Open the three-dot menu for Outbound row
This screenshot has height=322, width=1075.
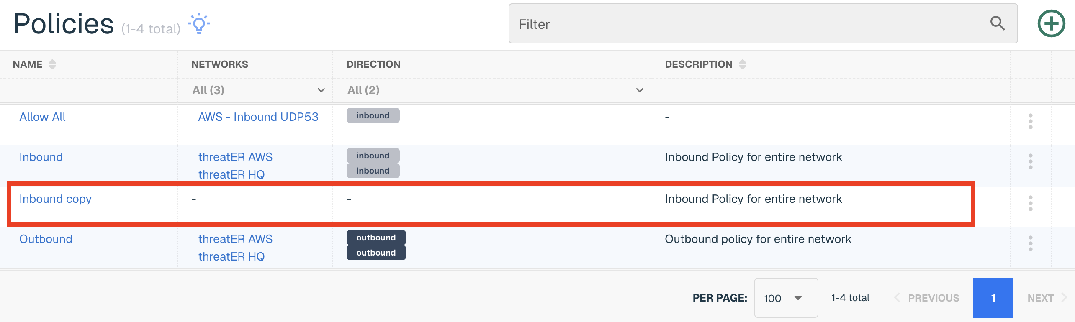pos(1030,243)
